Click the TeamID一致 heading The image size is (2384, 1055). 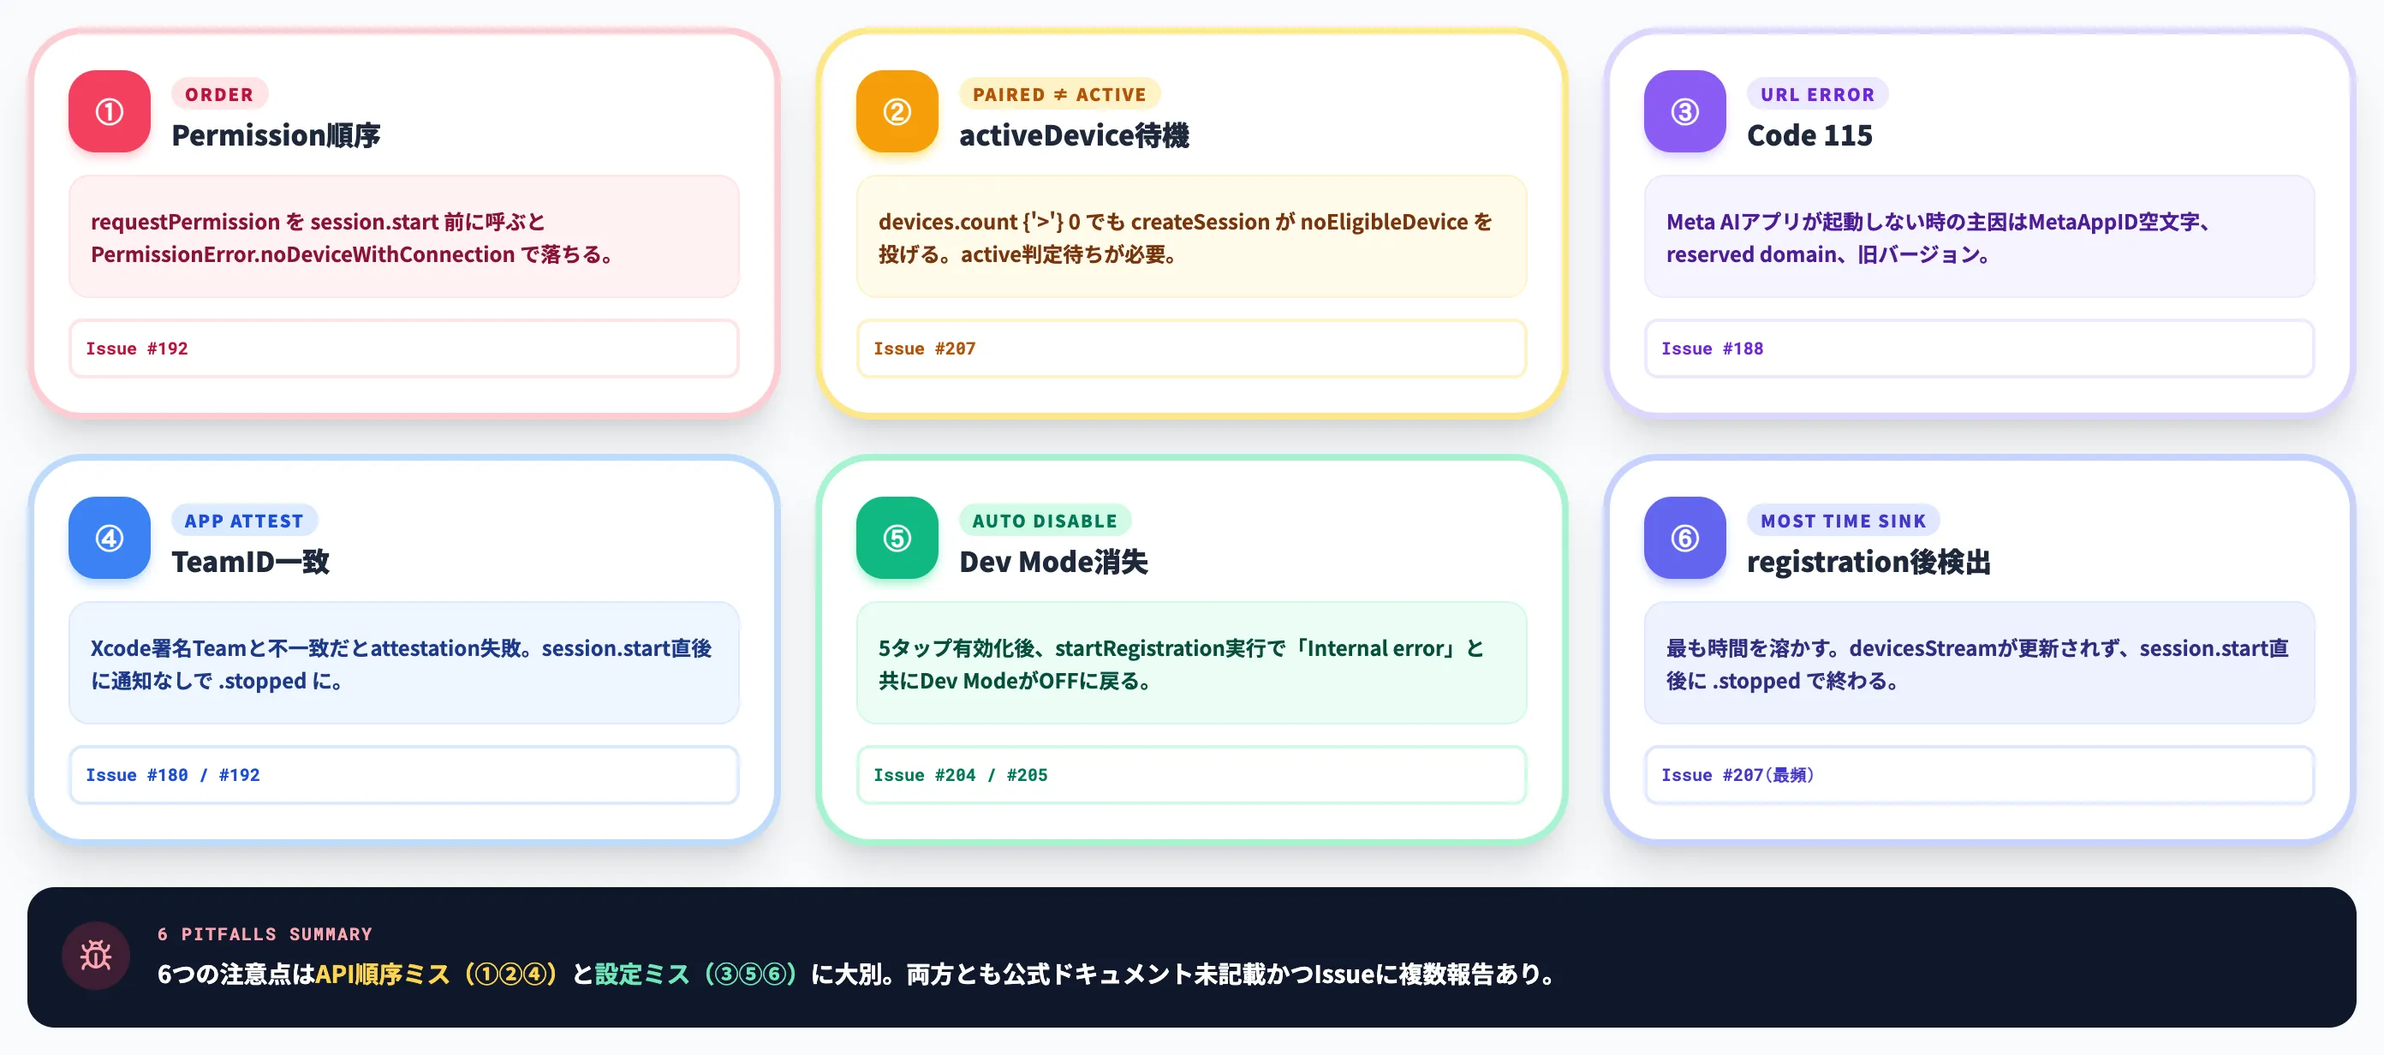251,563
